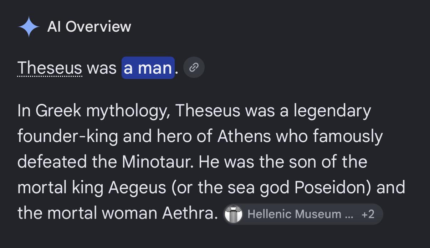Click the highlighted 'a man' text
The height and width of the screenshot is (248, 430).
click(148, 68)
